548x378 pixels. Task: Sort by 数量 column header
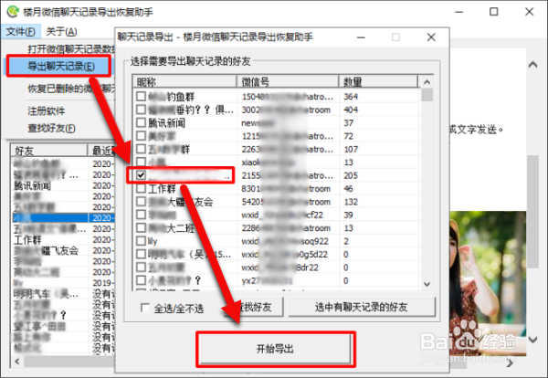click(x=378, y=82)
